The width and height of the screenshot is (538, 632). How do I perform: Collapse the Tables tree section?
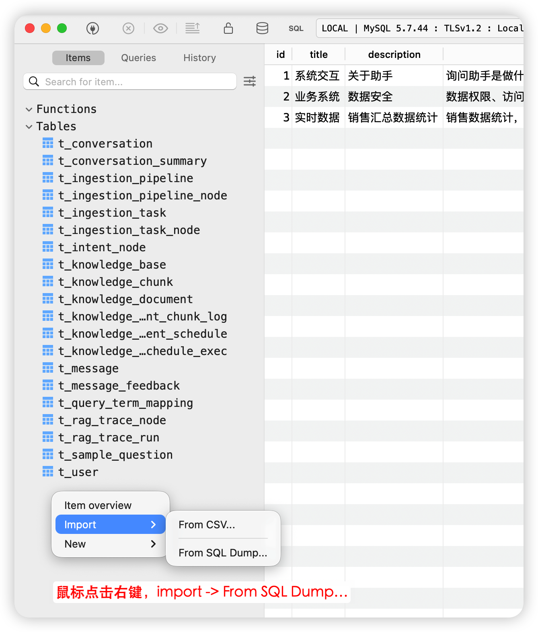coord(29,127)
